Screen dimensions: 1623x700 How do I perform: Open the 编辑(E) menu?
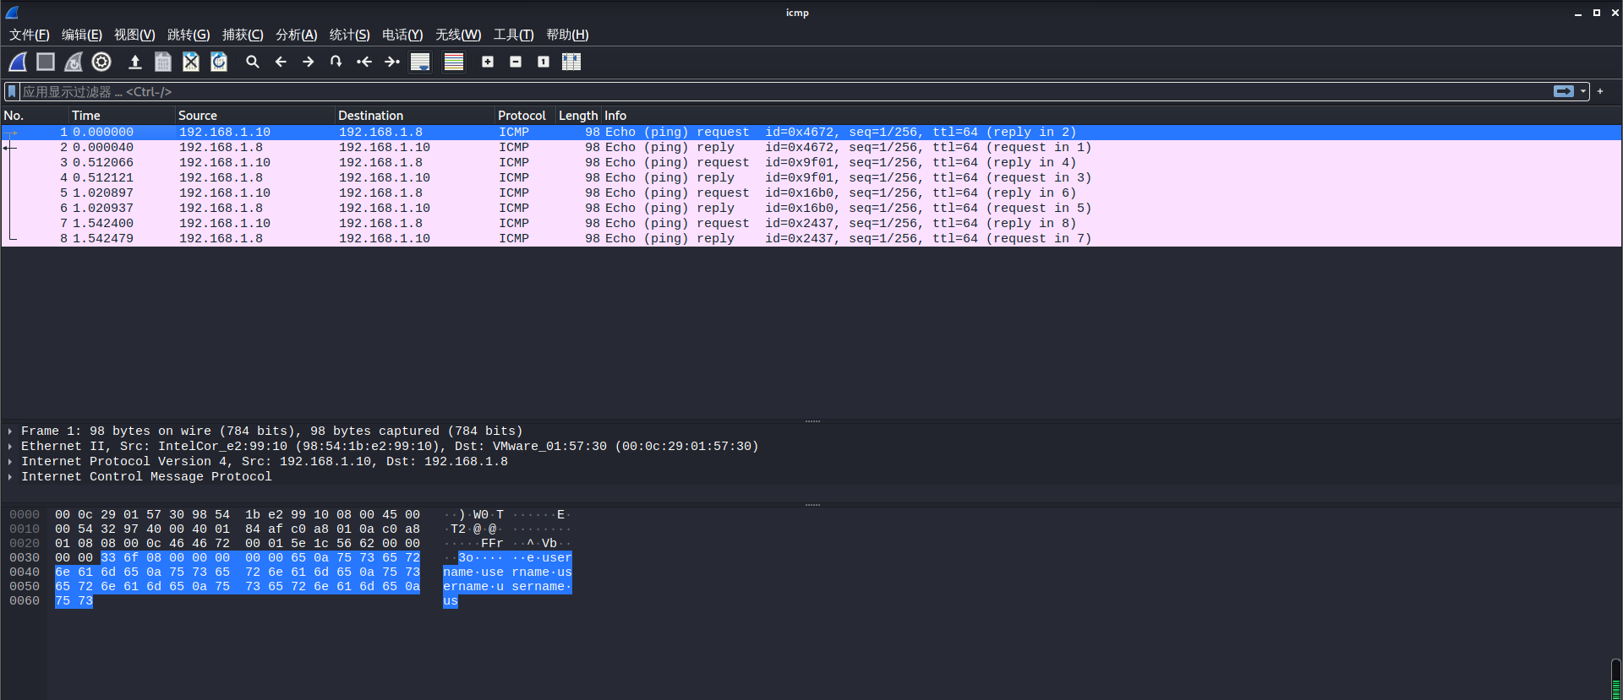tap(82, 35)
